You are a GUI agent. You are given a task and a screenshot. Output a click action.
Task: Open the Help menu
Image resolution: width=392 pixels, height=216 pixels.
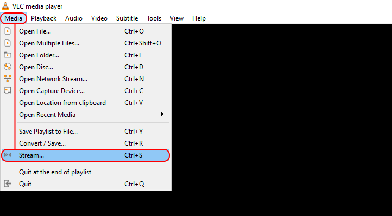(x=199, y=18)
